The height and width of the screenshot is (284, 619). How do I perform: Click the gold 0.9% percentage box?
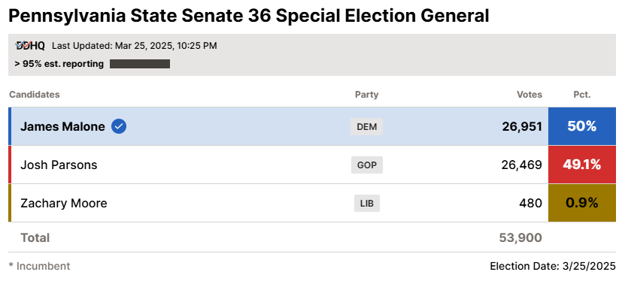click(x=582, y=203)
